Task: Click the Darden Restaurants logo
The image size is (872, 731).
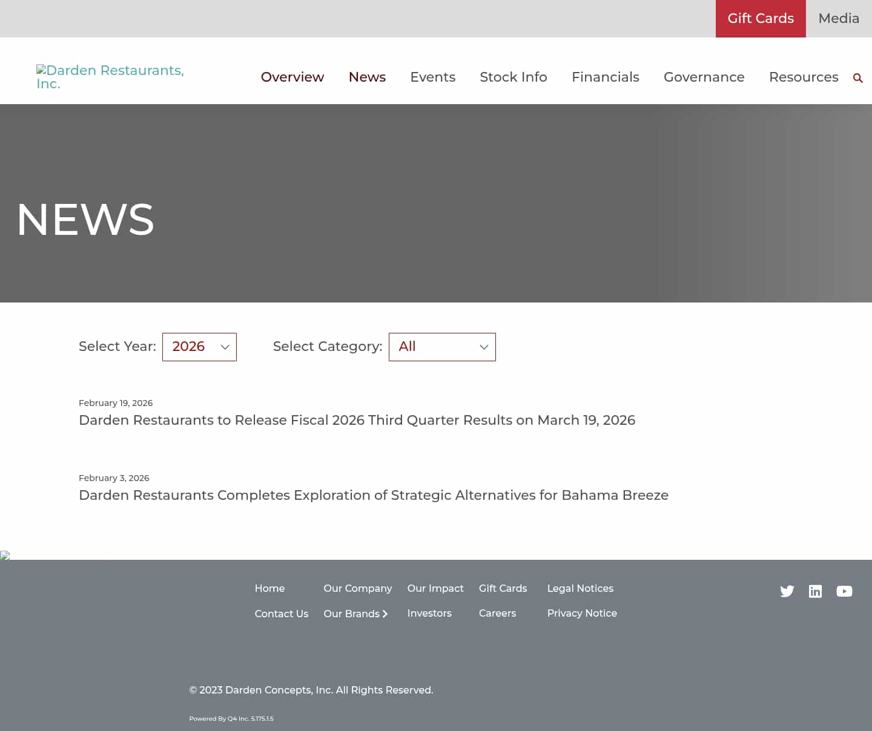Action: (x=110, y=77)
